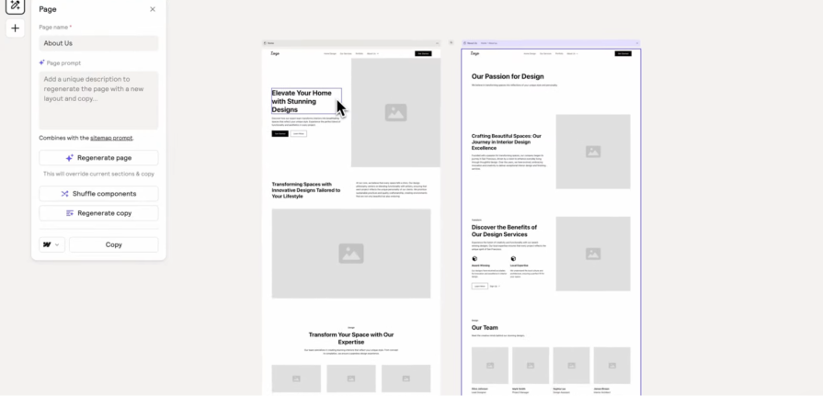Select heading Crafting Beautiful Spaces

(507, 142)
